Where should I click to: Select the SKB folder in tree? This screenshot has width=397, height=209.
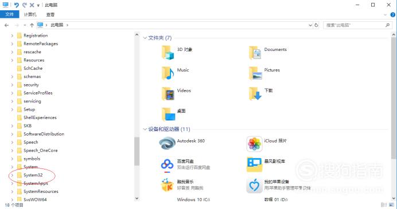pos(28,125)
